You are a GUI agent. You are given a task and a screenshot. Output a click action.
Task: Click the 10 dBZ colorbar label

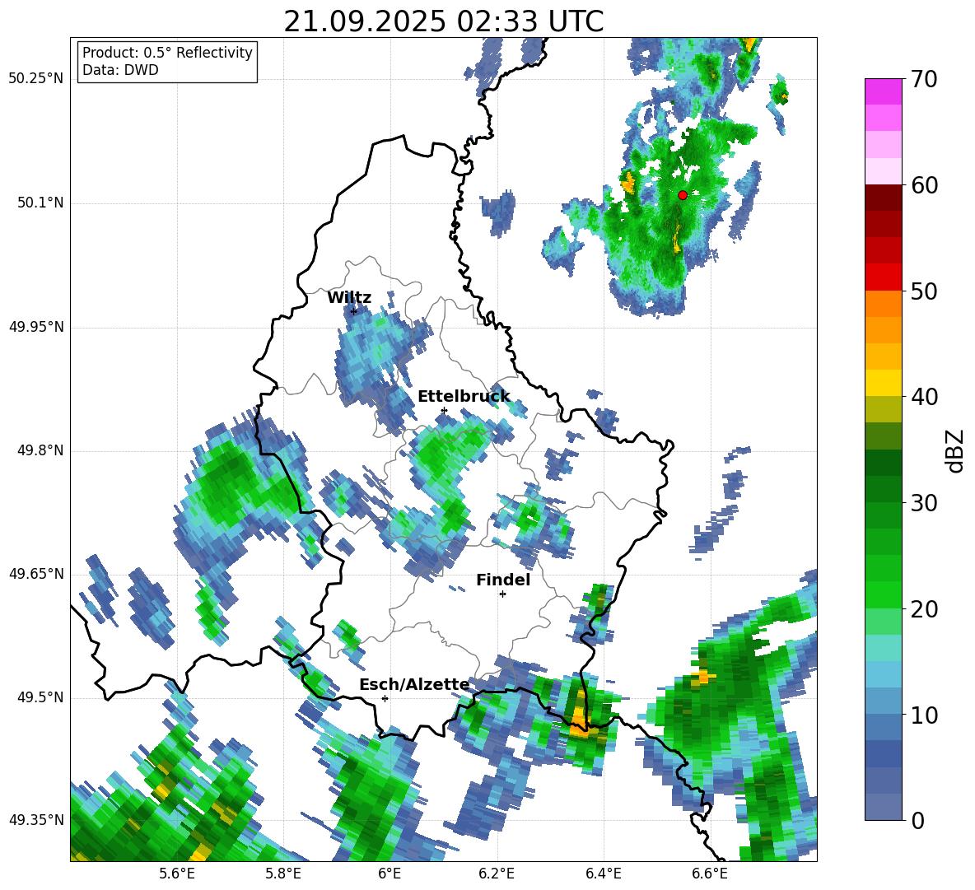tap(924, 715)
